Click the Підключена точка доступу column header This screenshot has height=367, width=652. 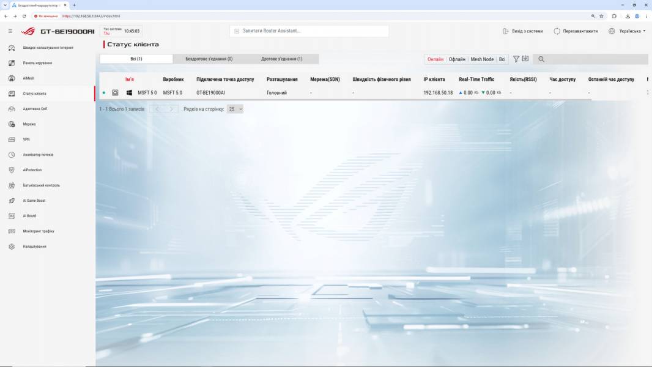(225, 80)
